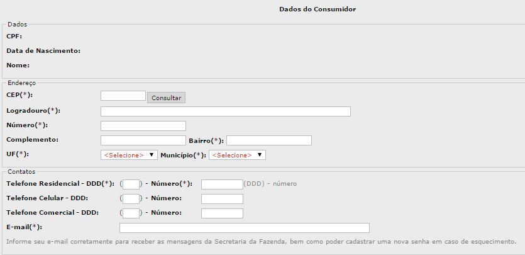
Task: Click the Contatos section legend
Action: coord(21,171)
